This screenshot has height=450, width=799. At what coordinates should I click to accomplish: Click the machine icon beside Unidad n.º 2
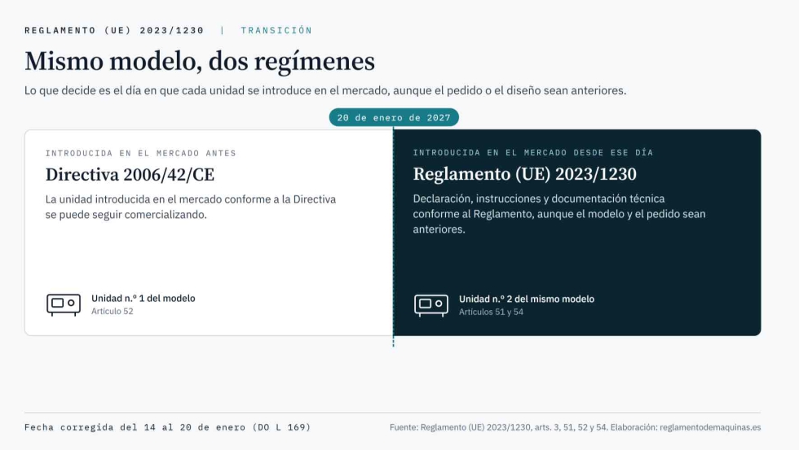431,305
